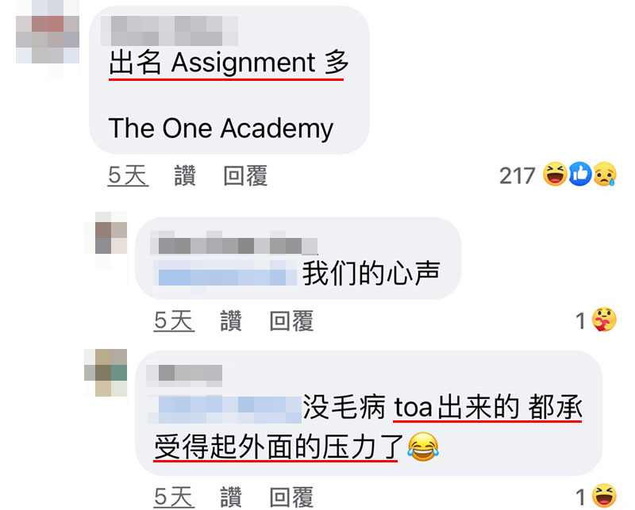
Task: Click the laughing reaction on the last reply
Action: [x=604, y=496]
